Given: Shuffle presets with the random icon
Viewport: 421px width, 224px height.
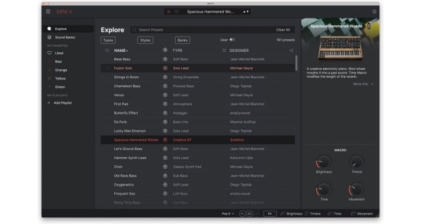Looking at the screenshot, I should click(x=291, y=51).
